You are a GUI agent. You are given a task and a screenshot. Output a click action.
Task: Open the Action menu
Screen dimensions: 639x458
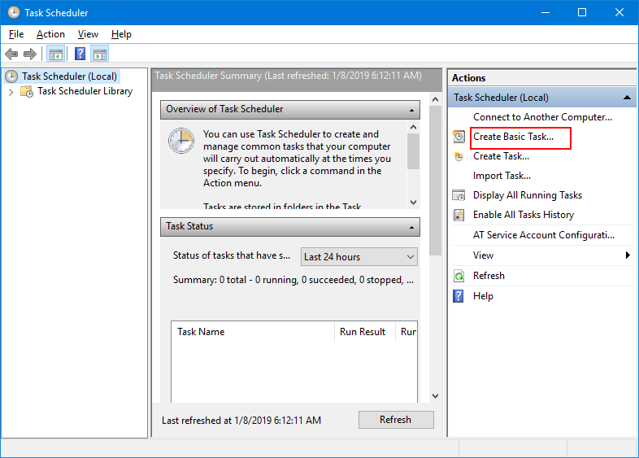coord(50,34)
